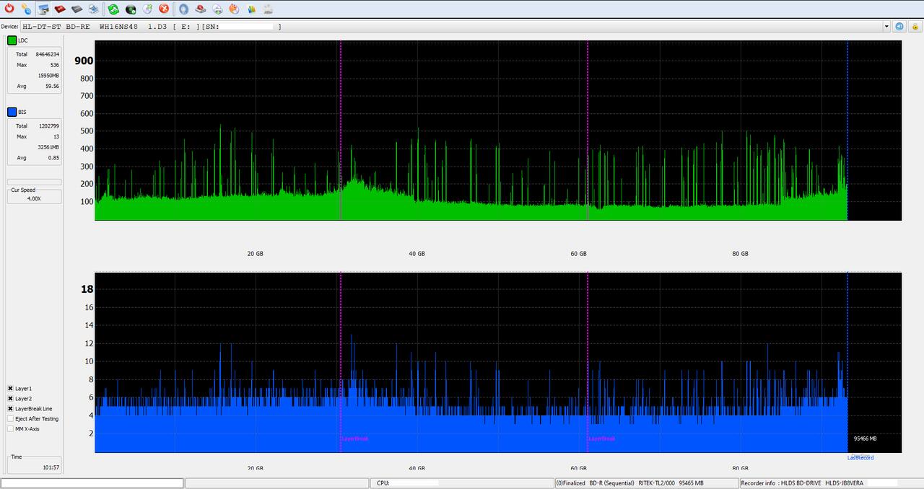Image resolution: width=924 pixels, height=489 pixels.
Task: Click the colorful bar chart icon
Action: click(251, 9)
